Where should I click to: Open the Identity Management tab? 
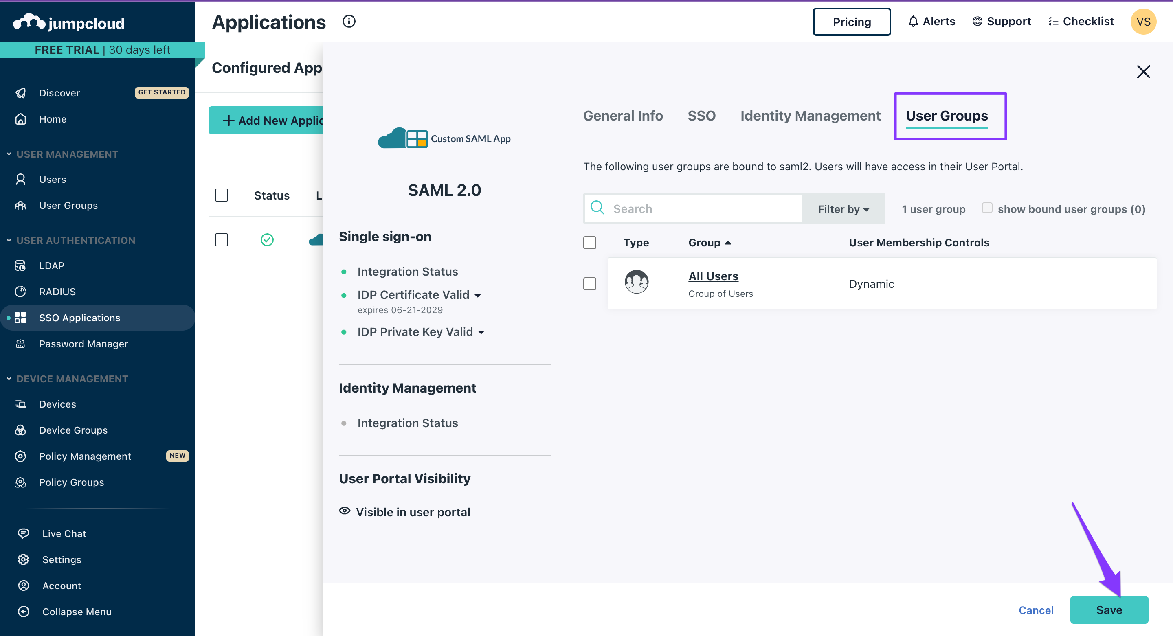(810, 116)
